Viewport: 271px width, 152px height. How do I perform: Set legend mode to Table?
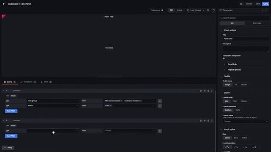[235, 101]
